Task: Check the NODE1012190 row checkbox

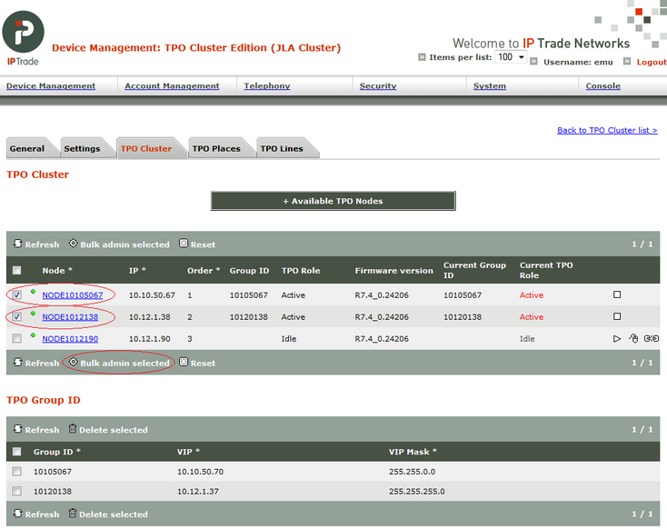Action: click(x=16, y=338)
